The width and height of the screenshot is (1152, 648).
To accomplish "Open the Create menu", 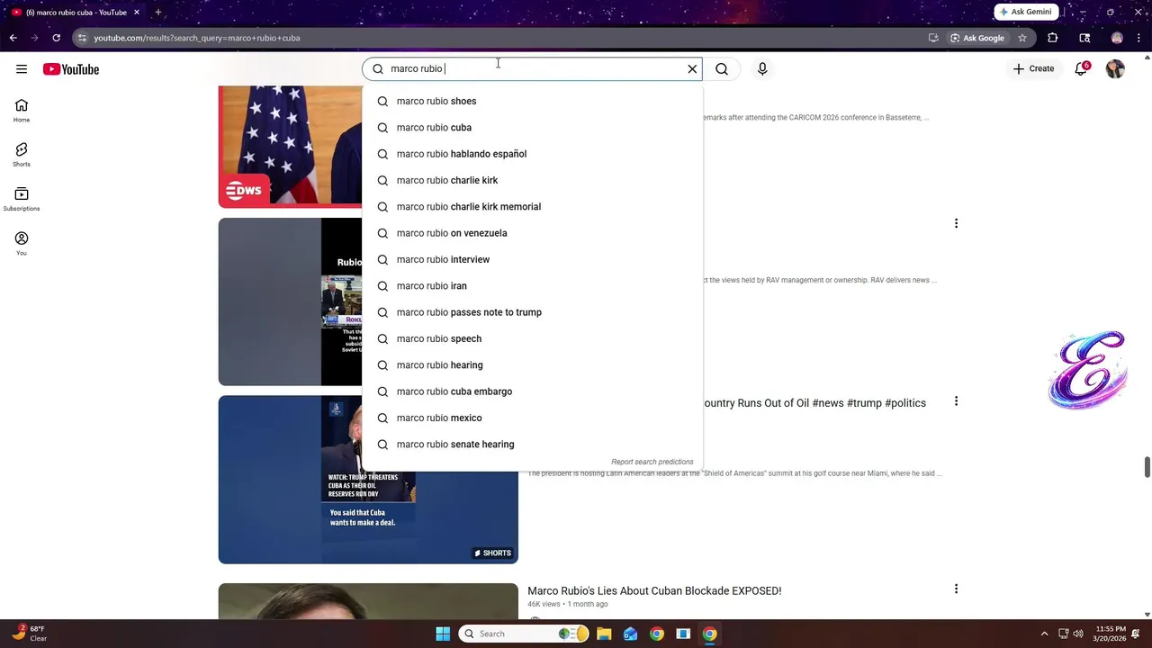I will 1033,68.
